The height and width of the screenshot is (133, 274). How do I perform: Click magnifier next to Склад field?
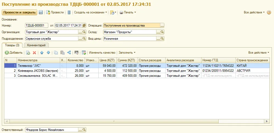(162, 32)
